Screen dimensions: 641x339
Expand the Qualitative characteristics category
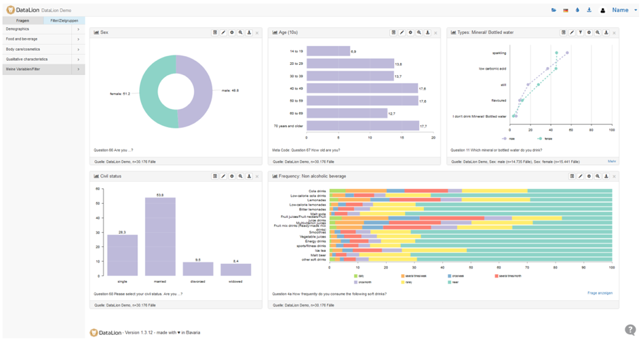point(43,59)
